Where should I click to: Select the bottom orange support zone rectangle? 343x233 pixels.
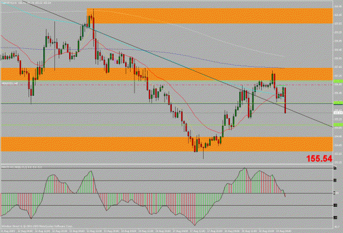(x=166, y=144)
